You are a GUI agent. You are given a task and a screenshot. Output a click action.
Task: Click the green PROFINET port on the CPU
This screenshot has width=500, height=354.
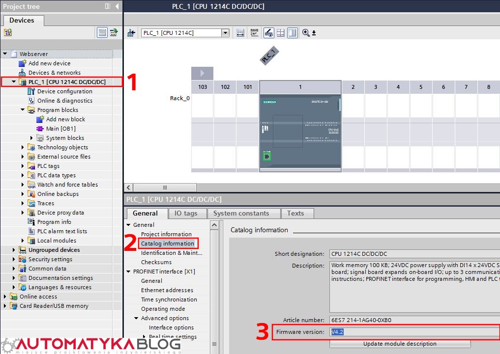pos(267,156)
